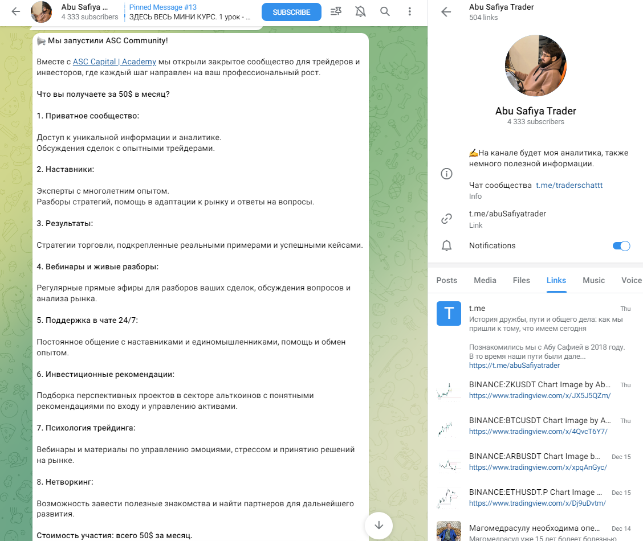The image size is (643, 541).
Task: Click '8. Нетворкинг:' heading
Action: 65,482
